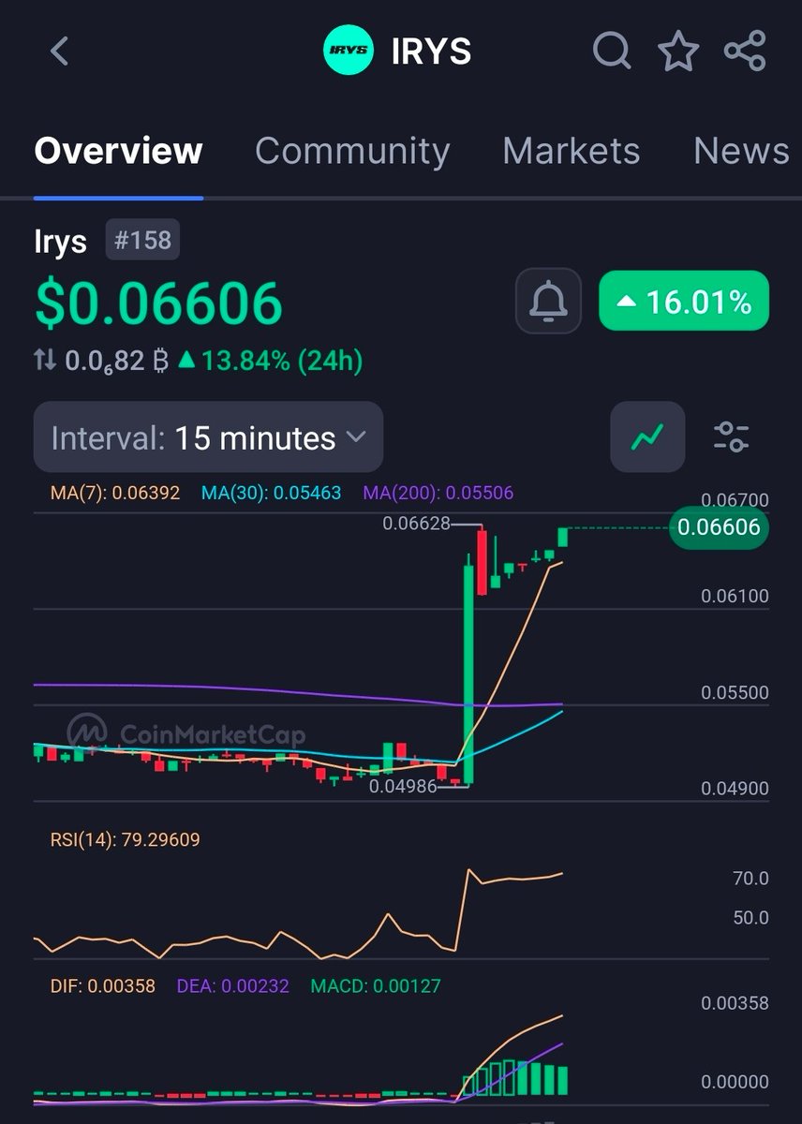Expand the Interval 15 minutes dropdown

coord(208,437)
